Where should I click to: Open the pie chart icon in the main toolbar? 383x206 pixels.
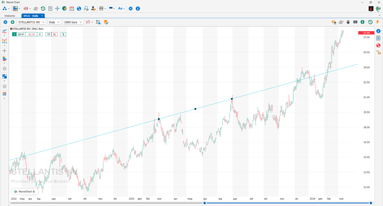tap(65, 8)
